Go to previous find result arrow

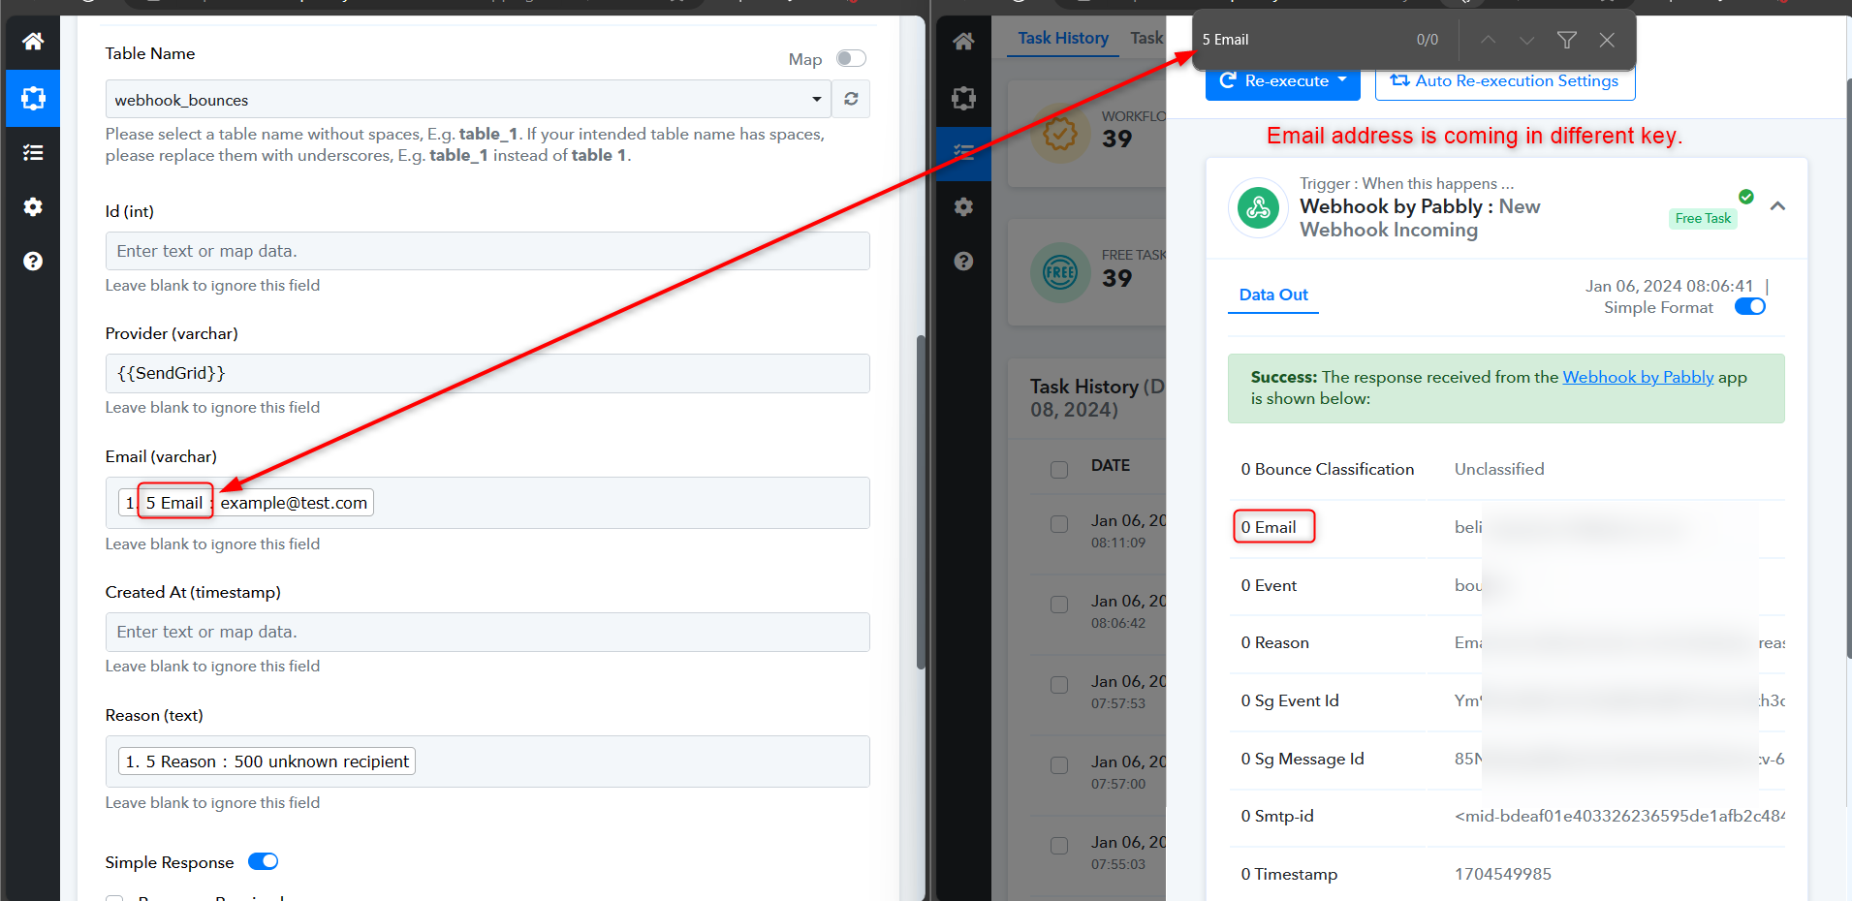1488,40
